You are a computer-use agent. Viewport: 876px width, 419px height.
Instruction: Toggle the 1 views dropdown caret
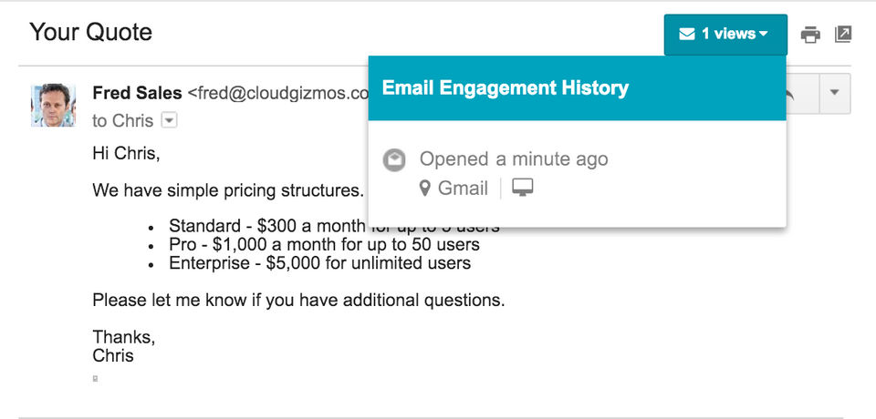tap(763, 35)
